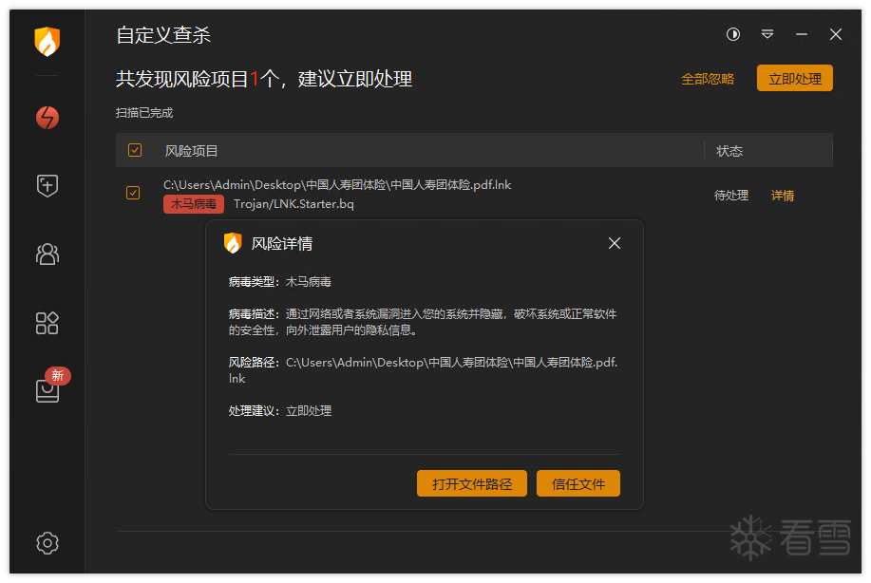The height and width of the screenshot is (583, 871).
Task: Click the 处理建议 line in dialog
Action: 280,411
